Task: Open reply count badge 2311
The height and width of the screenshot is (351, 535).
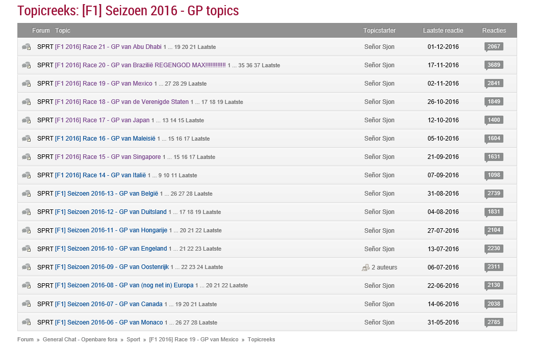Action: [494, 267]
